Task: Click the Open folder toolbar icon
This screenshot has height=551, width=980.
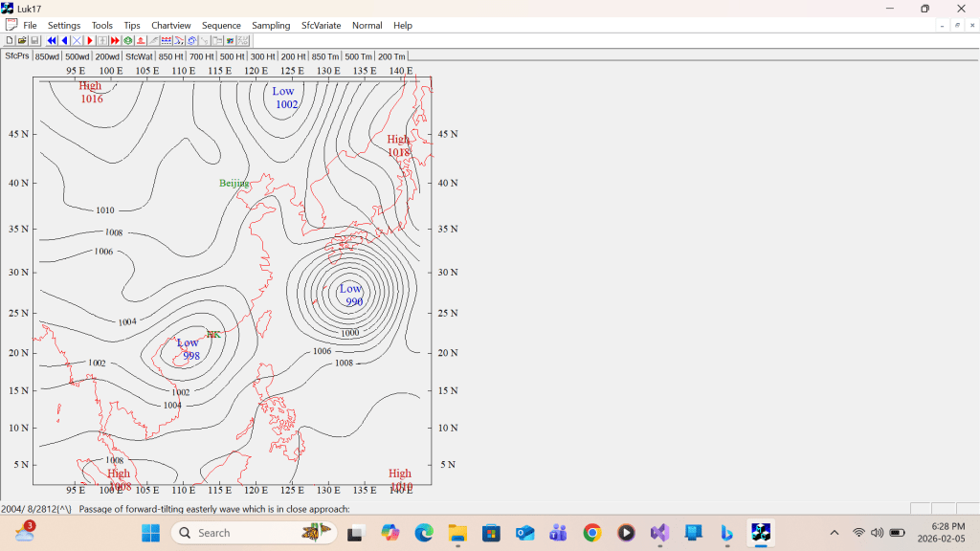Action: (x=22, y=41)
